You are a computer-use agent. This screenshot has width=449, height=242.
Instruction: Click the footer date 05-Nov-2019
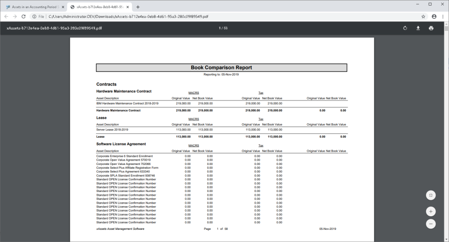click(x=327, y=229)
